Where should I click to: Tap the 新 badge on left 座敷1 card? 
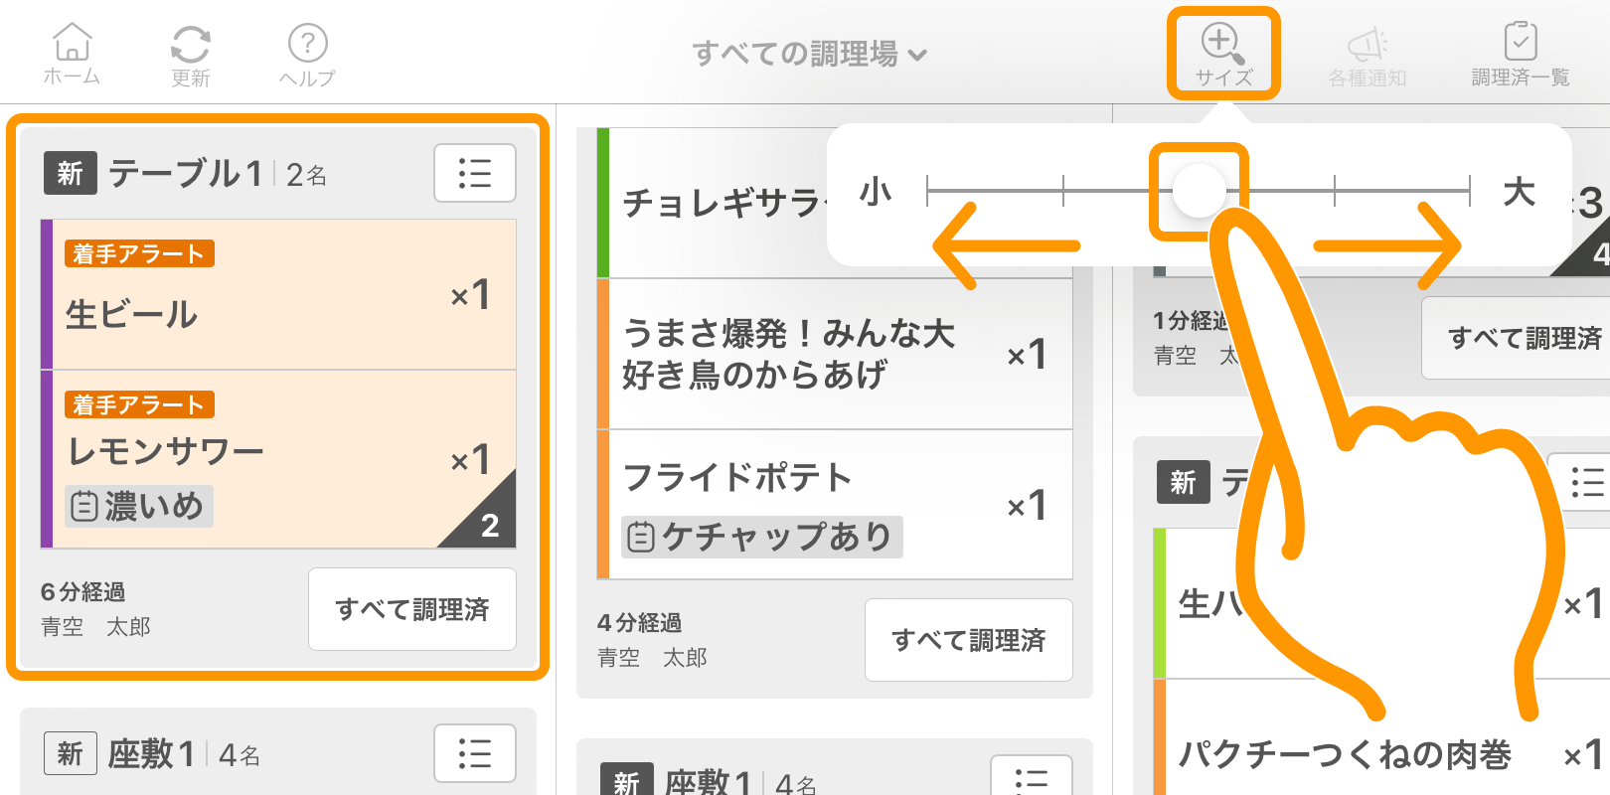(70, 753)
